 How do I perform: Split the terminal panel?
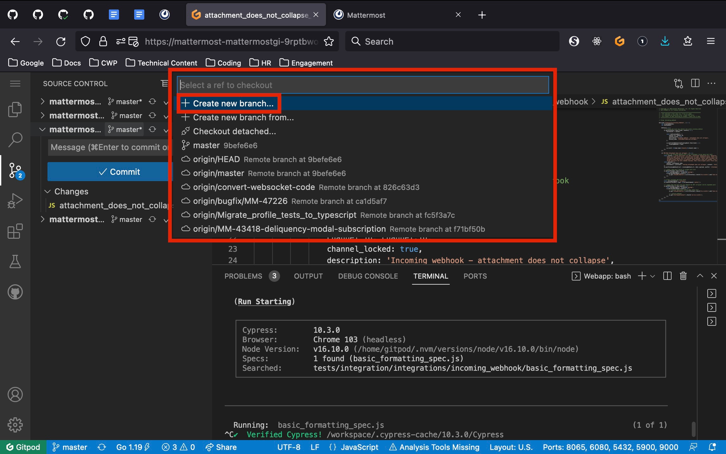coord(667,276)
